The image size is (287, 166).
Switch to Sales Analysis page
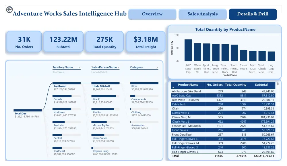click(202, 14)
